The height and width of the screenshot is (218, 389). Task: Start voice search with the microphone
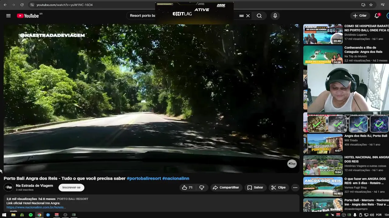click(x=275, y=16)
